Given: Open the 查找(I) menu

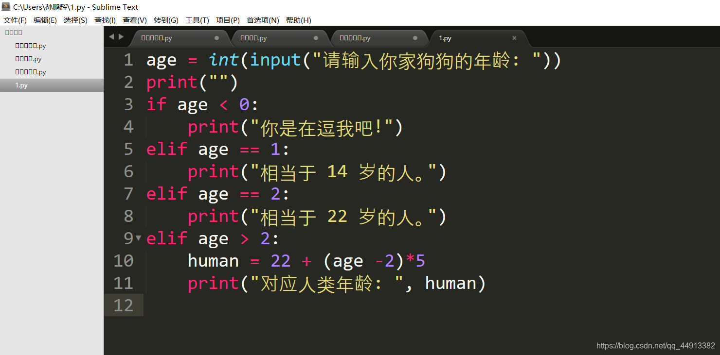Looking at the screenshot, I should [105, 20].
